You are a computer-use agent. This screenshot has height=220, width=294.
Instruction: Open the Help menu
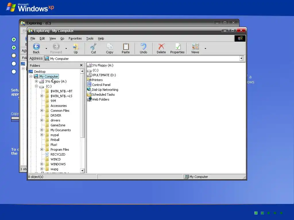tap(101, 38)
